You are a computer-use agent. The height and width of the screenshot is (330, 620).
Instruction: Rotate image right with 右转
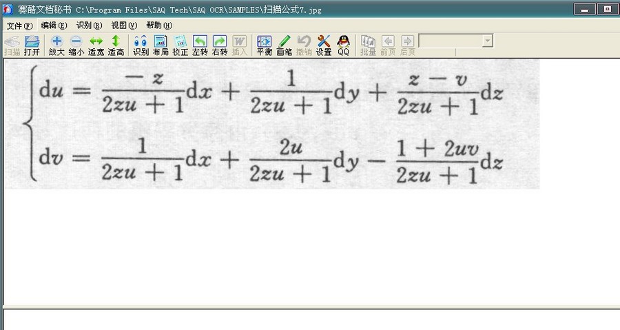point(220,45)
